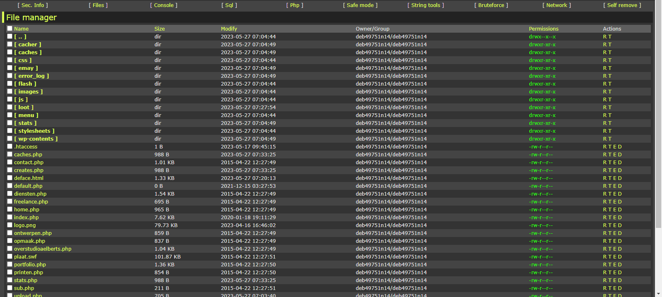This screenshot has height=297, width=662.
Task: Open the ontwerpen.php file
Action: 33,233
